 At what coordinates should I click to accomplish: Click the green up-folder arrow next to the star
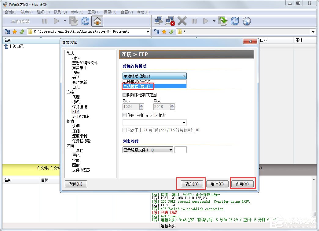coord(21,31)
